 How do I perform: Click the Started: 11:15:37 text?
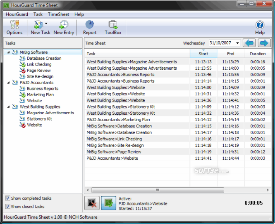(135, 208)
